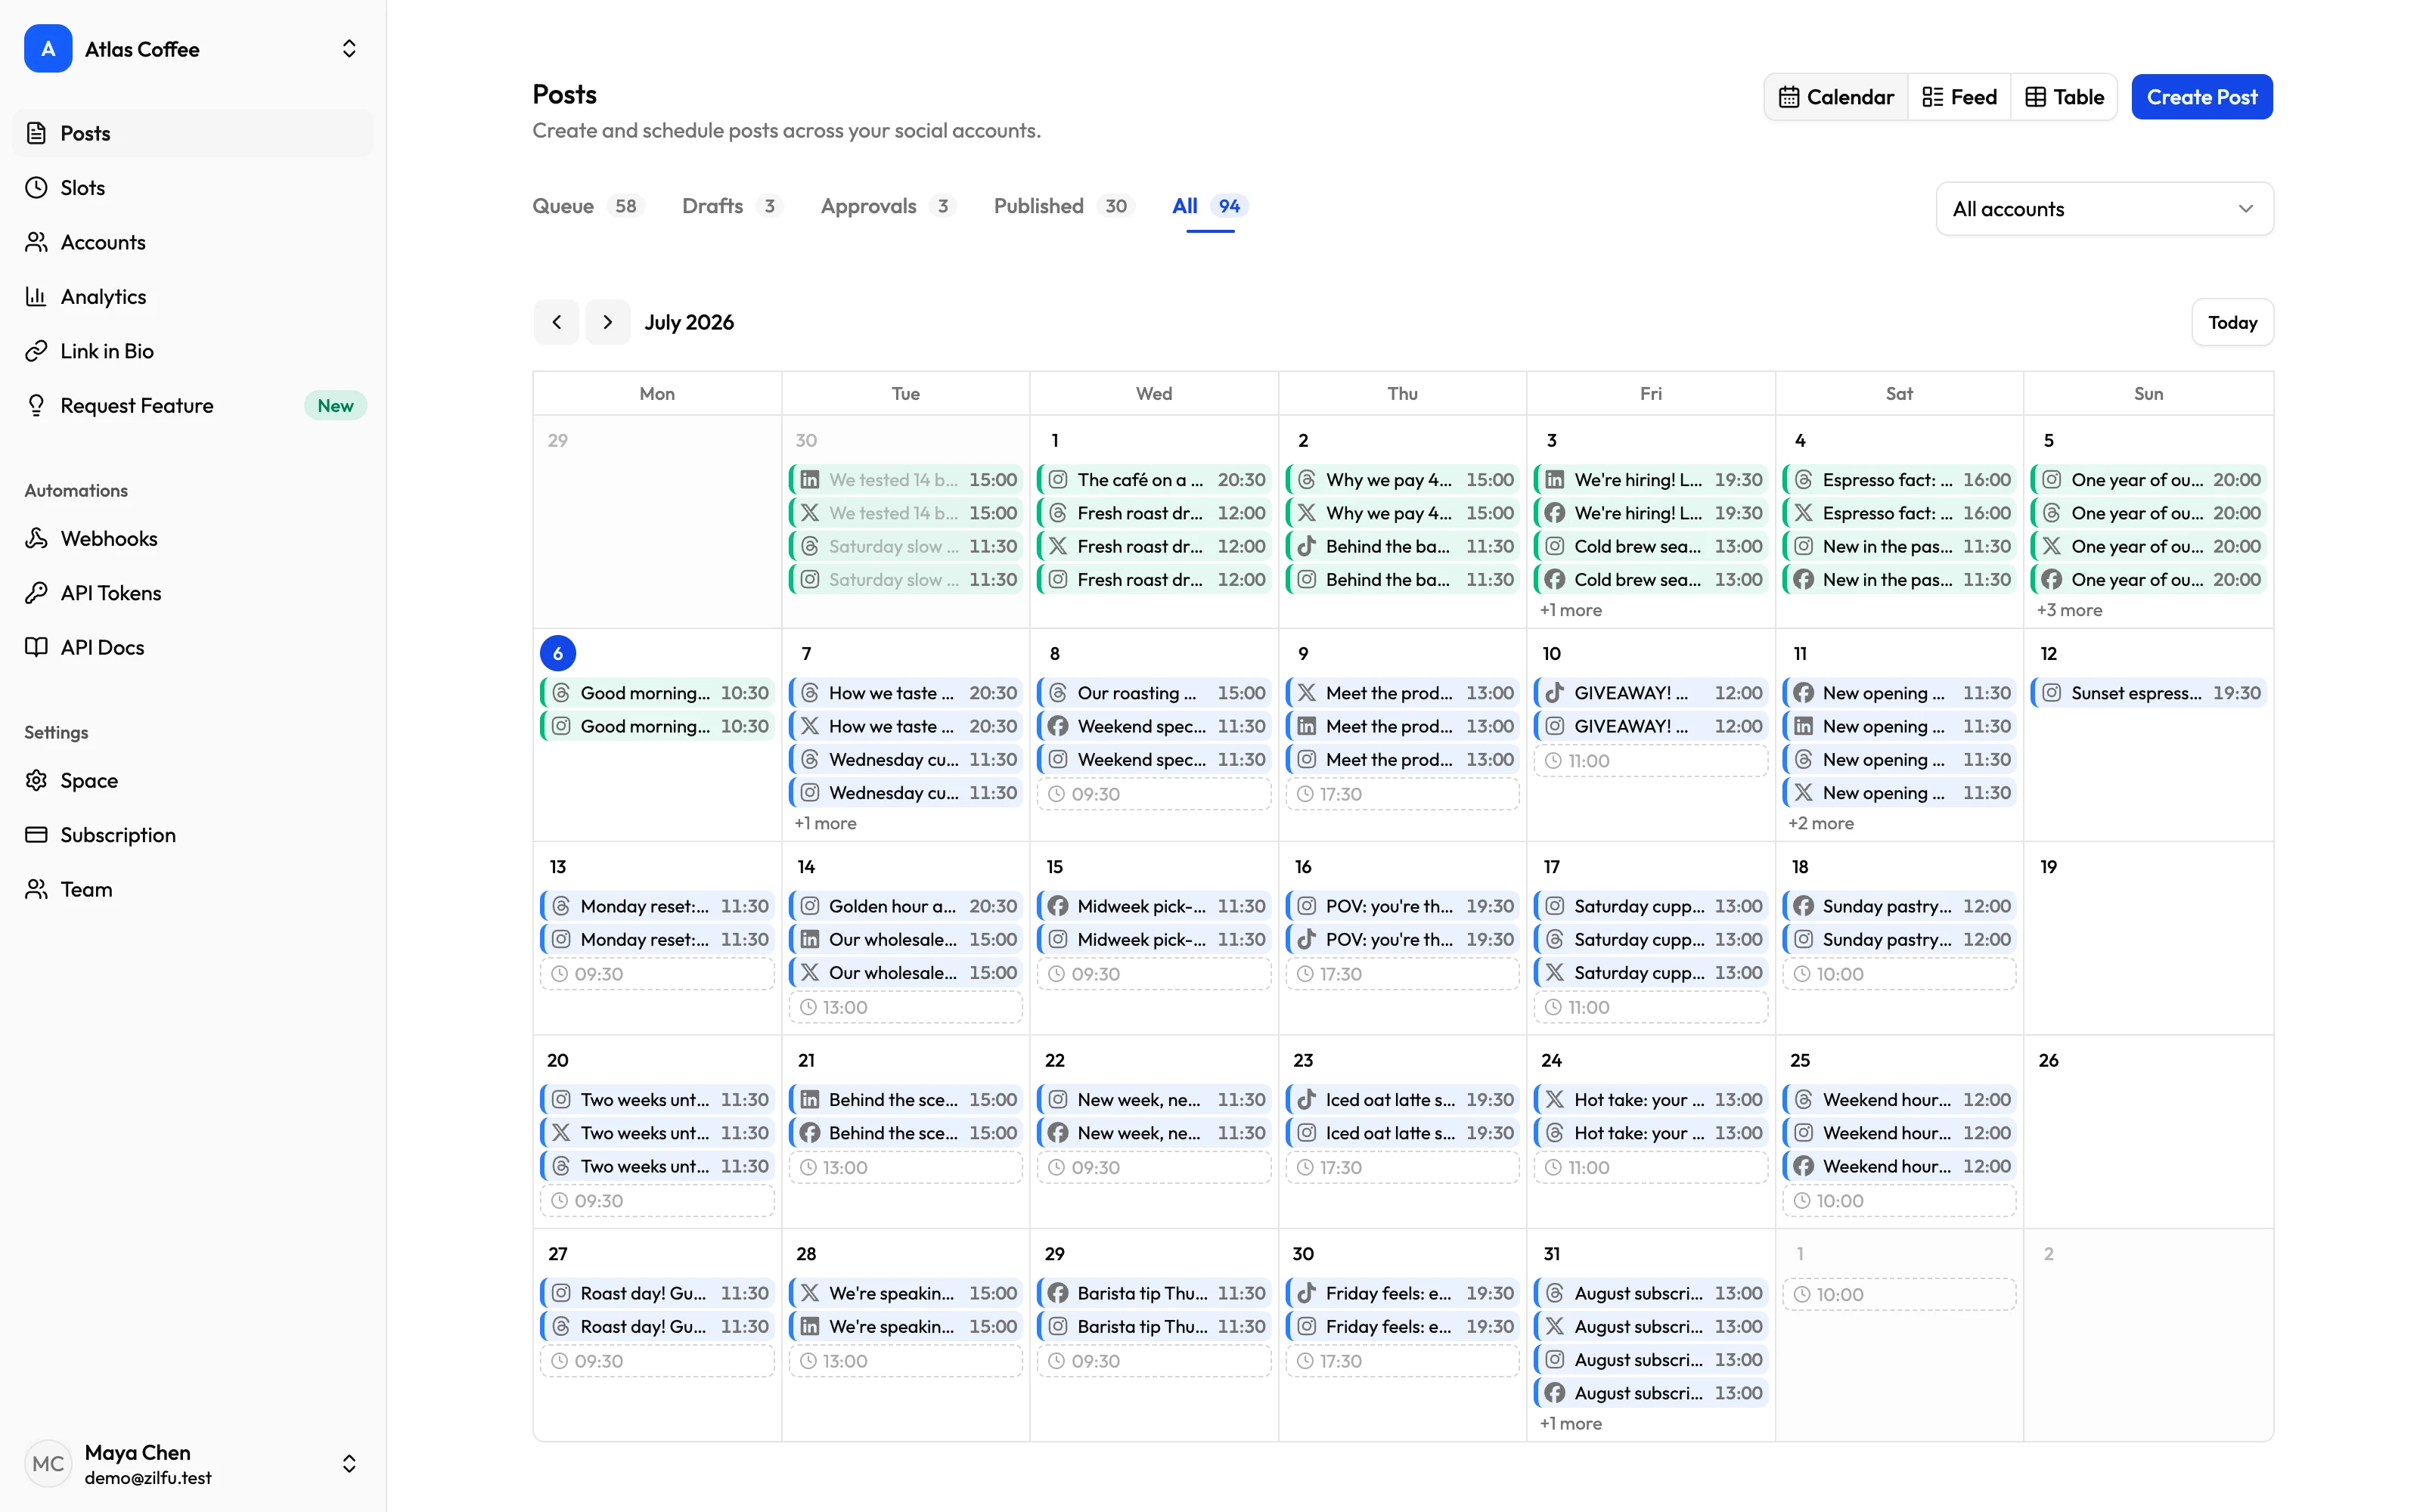Image resolution: width=2420 pixels, height=1512 pixels.
Task: Open The café on a post July 1
Action: click(x=1154, y=480)
